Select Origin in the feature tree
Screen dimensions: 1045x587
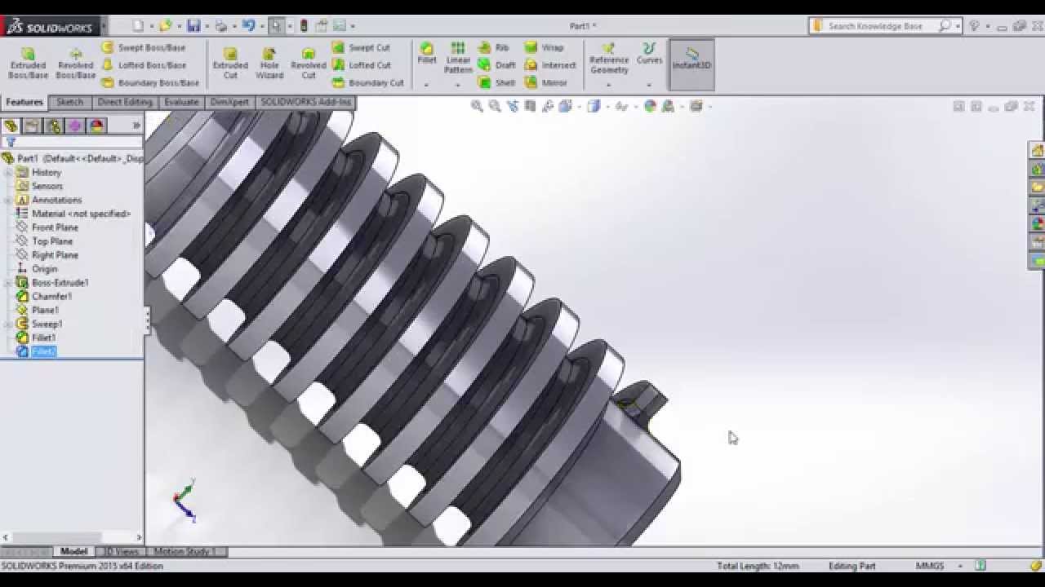point(44,269)
